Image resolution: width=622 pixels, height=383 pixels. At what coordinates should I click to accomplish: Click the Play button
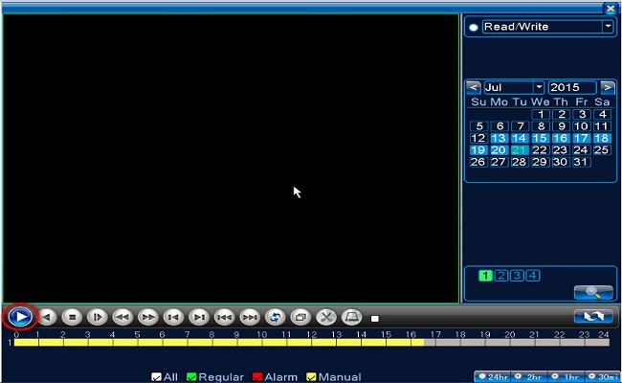click(x=20, y=316)
